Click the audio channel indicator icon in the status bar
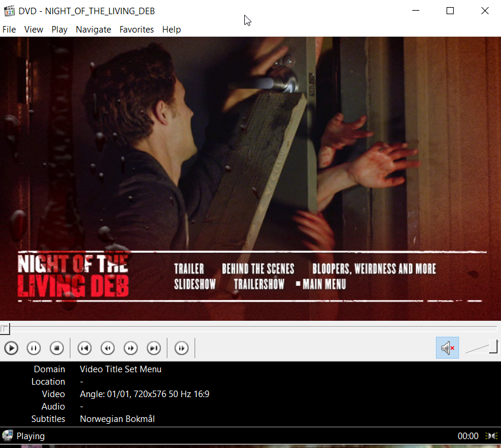The width and height of the screenshot is (501, 448). pyautogui.click(x=492, y=436)
